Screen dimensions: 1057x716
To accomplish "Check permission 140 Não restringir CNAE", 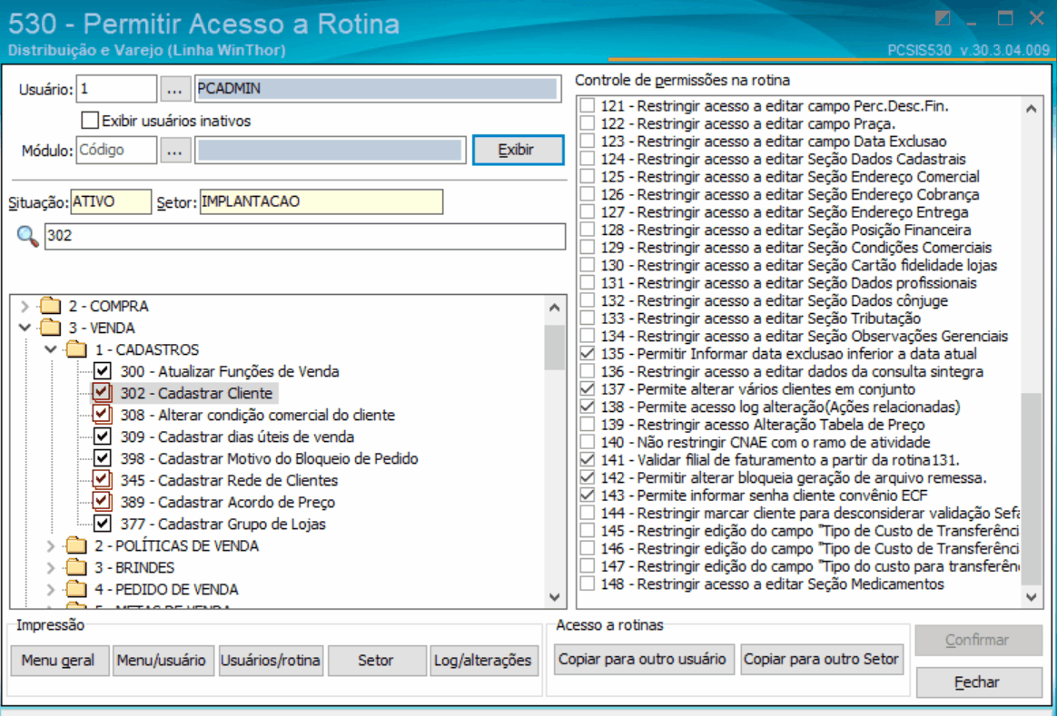I will 588,443.
